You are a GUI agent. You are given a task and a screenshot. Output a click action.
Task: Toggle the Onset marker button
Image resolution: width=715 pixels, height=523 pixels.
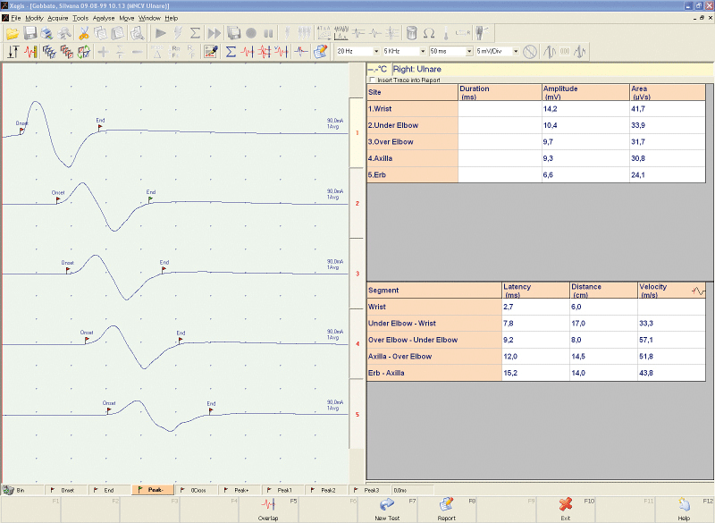point(64,490)
